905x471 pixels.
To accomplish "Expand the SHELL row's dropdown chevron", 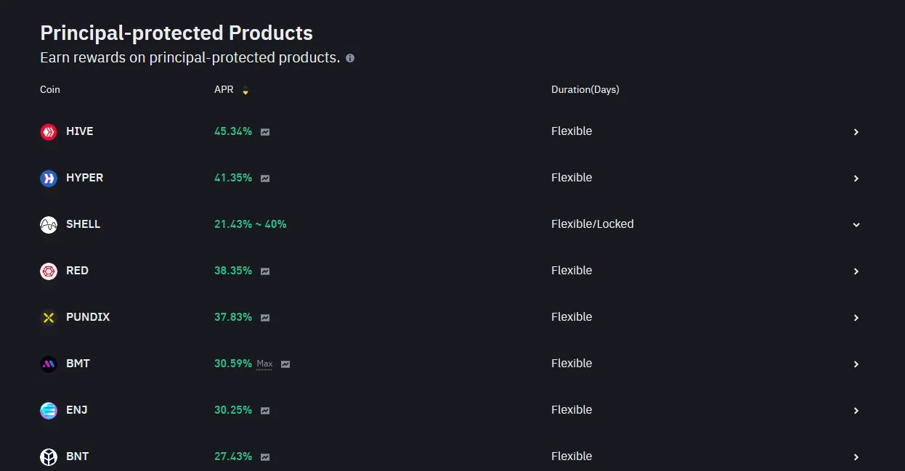I will pos(856,225).
